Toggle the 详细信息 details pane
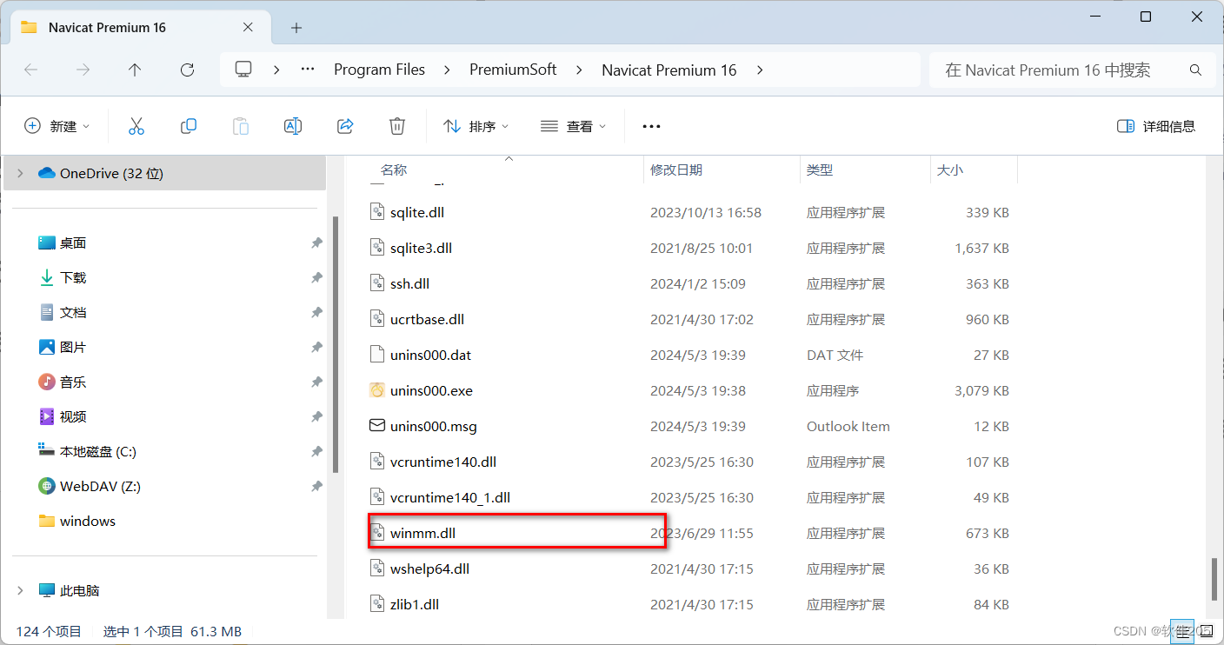 1156,126
